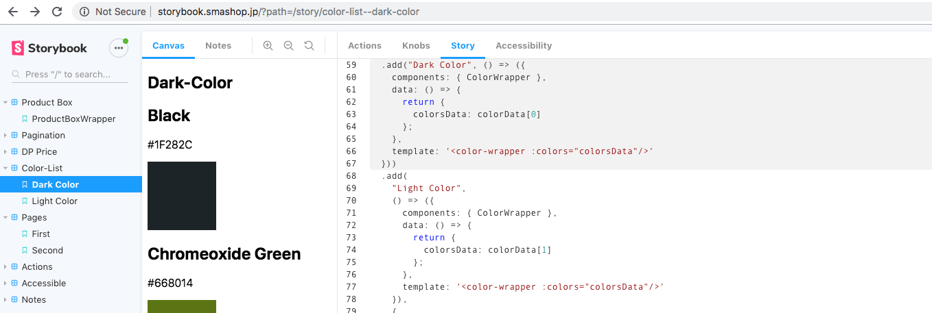Screen dimensions: 932x313
Task: Switch to the Notes tab in preview
Action: pyautogui.click(x=218, y=45)
